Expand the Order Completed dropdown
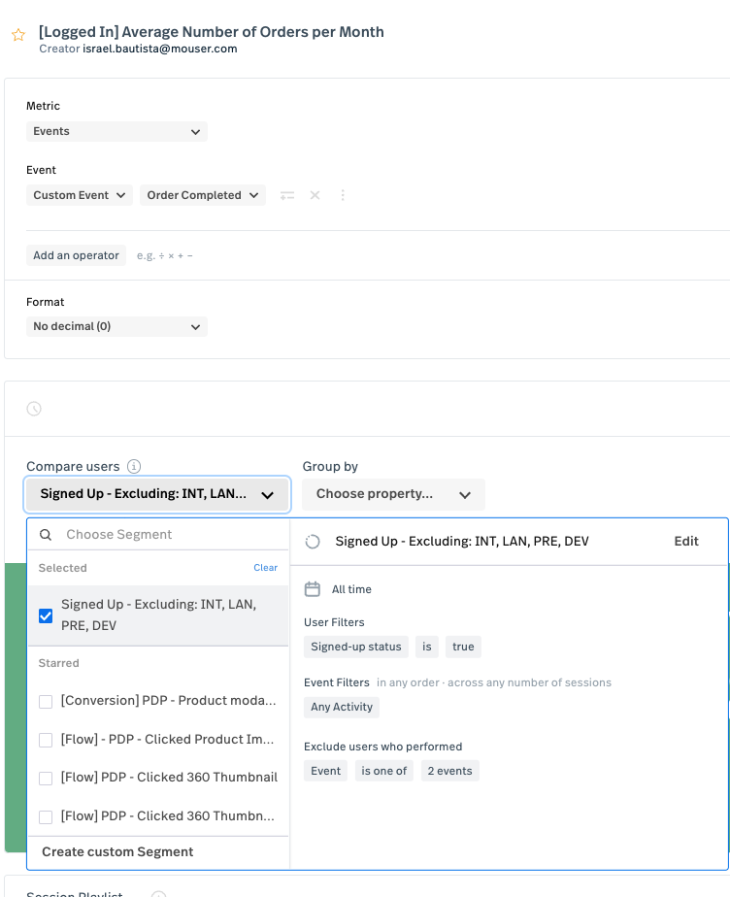Screen dimensions: 730x897 [x=202, y=195]
